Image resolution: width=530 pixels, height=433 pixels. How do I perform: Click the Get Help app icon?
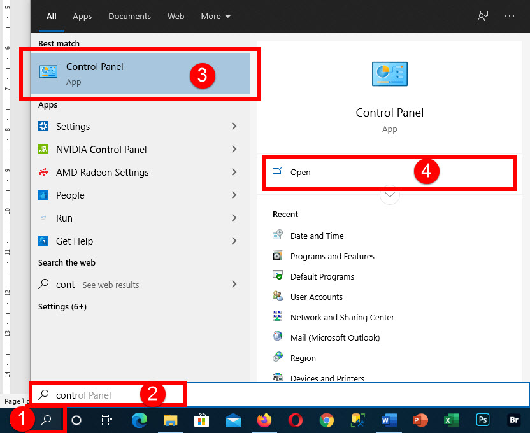[43, 241]
